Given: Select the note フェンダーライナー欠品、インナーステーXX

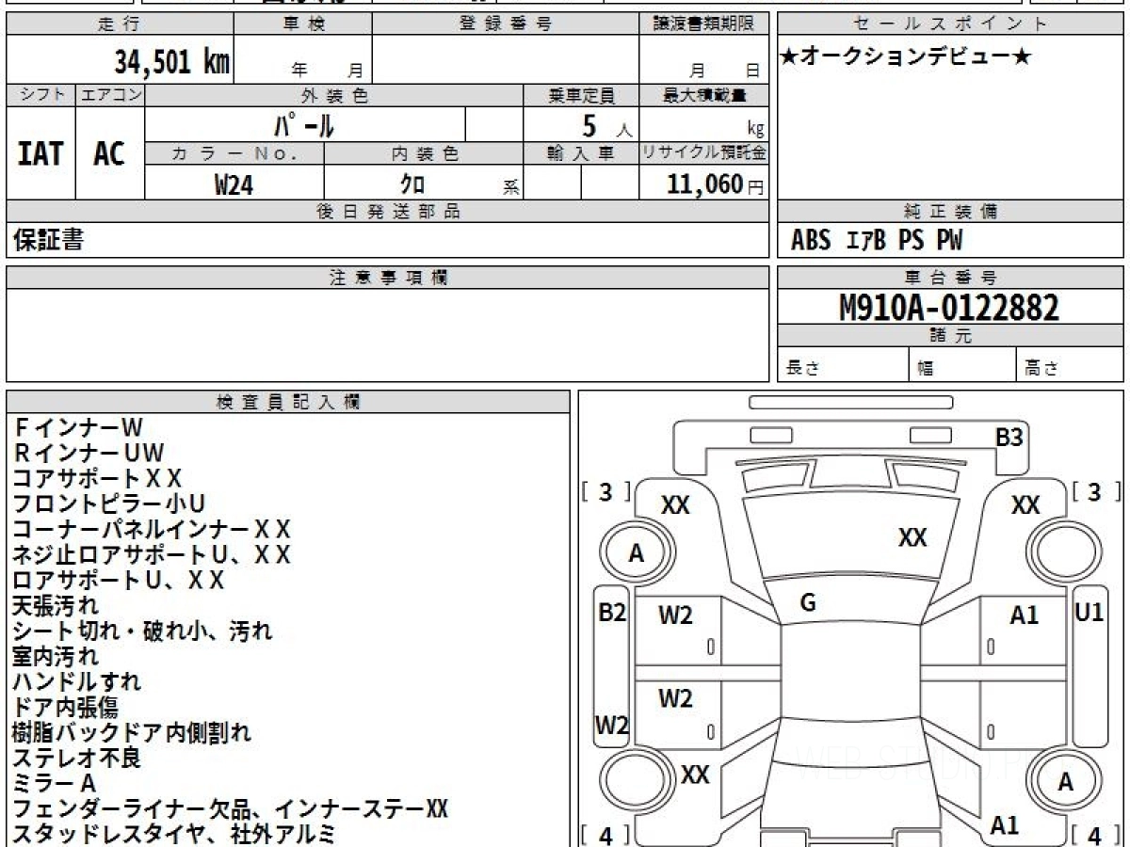Looking at the screenshot, I should [x=230, y=808].
